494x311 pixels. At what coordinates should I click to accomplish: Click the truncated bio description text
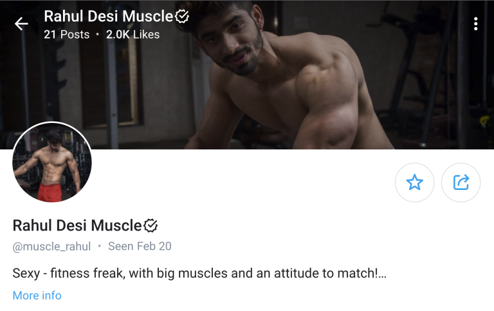199,274
